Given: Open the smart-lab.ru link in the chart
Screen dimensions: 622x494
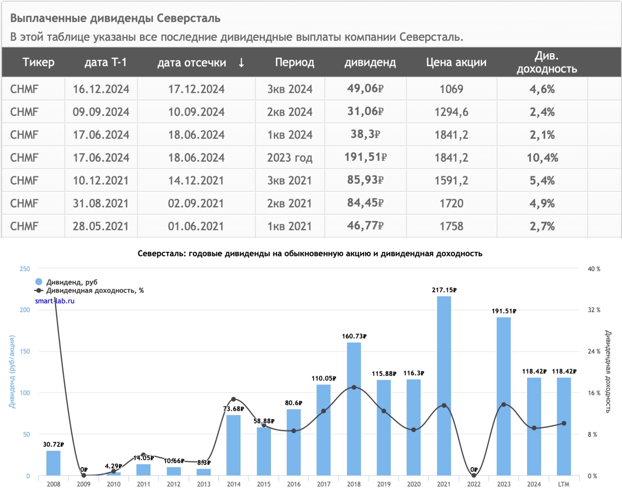Looking at the screenshot, I should coord(55,301).
